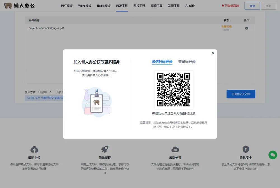Click the 下载桌面端 download link
The width and height of the screenshot is (280, 188).
pos(230,6)
